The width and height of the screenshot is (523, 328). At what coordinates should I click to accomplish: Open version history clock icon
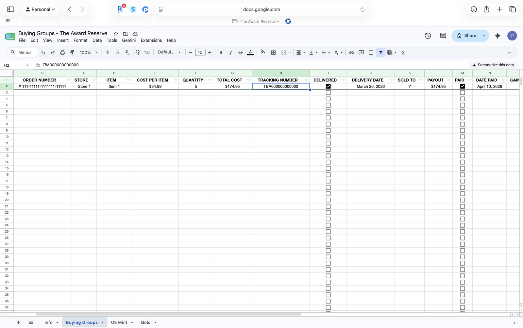[x=428, y=36]
